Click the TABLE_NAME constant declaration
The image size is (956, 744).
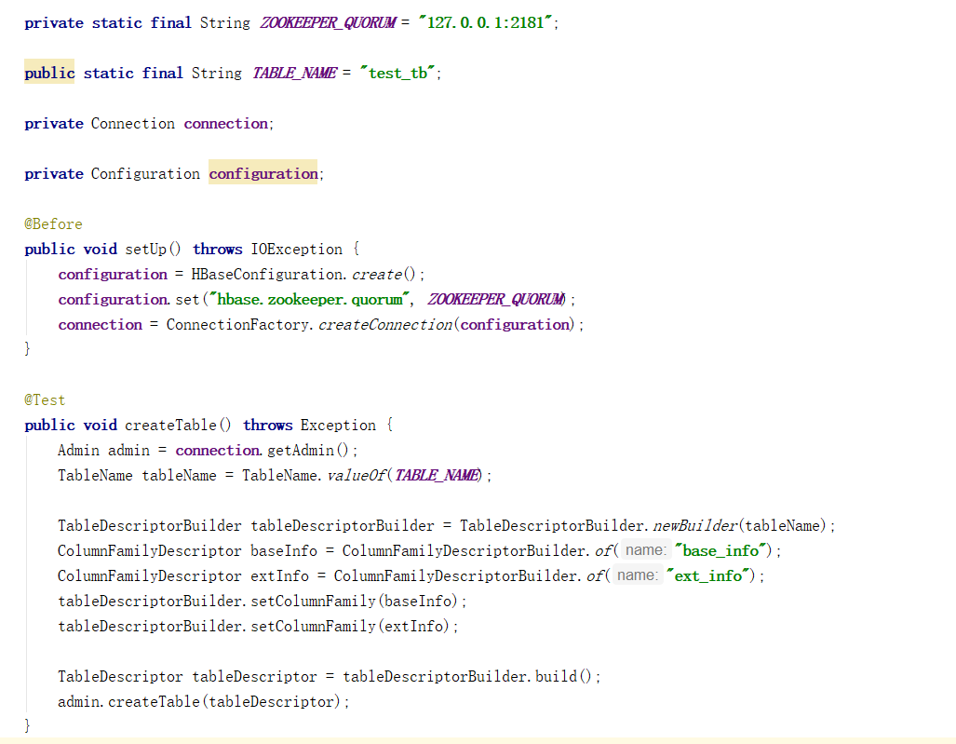[294, 74]
